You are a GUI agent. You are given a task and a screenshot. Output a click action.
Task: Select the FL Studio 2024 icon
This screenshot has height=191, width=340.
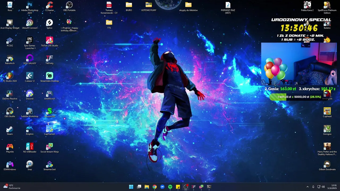[x=10, y=77]
